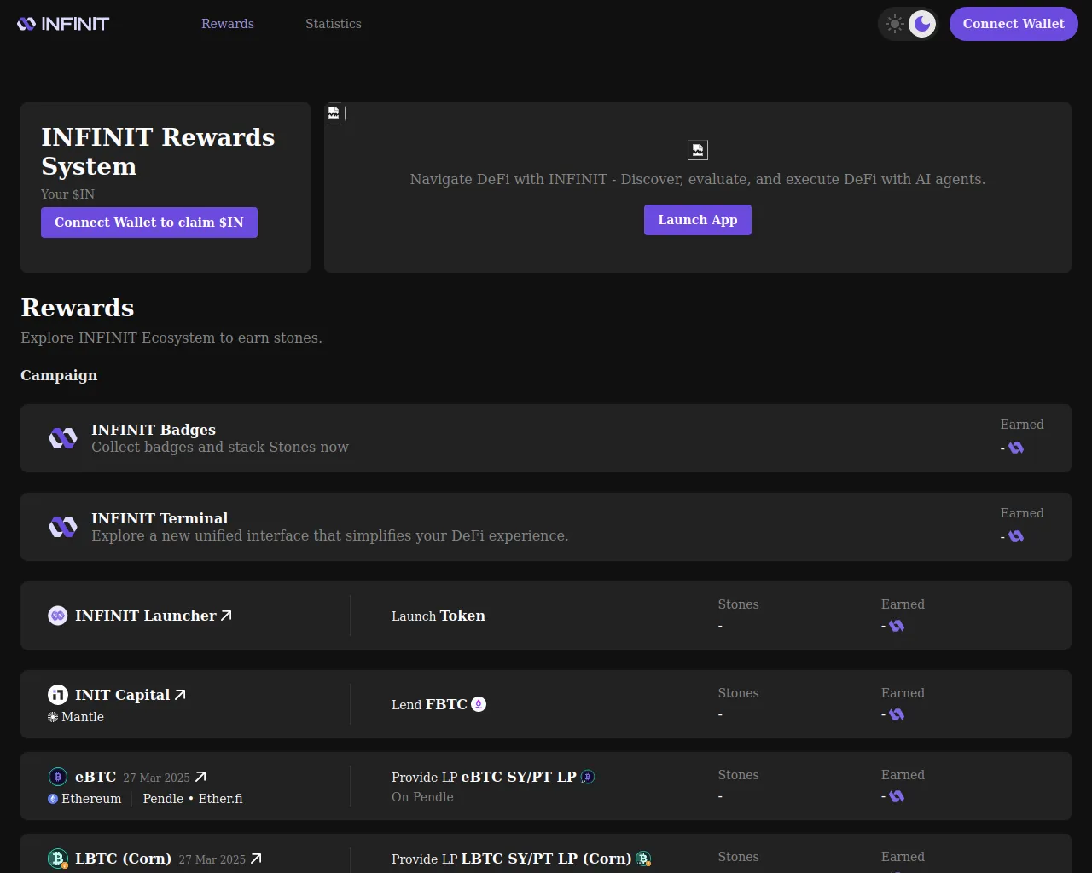Click the LBTC (Corn) date '27 Mar 2025'

[212, 859]
